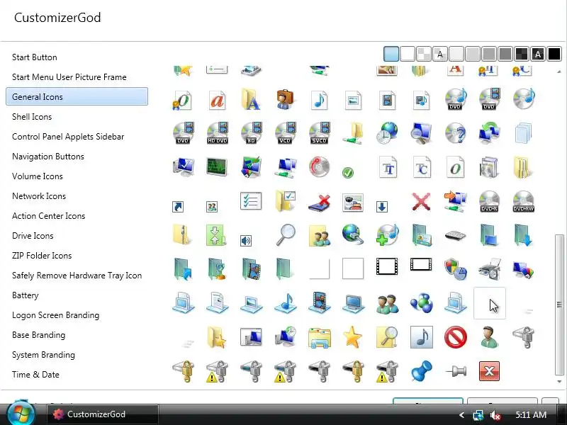This screenshot has width=567, height=425.
Task: Select the zipped folder icon
Action: pyautogui.click(x=182, y=235)
